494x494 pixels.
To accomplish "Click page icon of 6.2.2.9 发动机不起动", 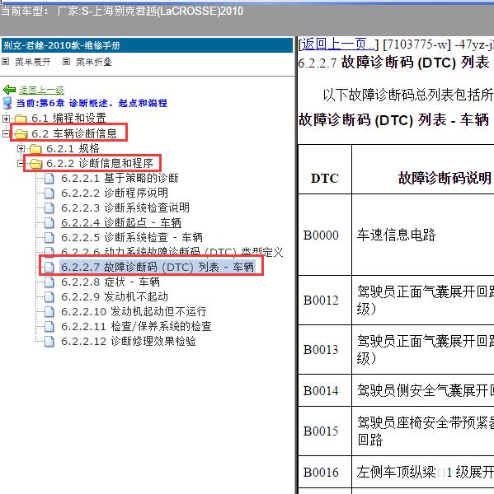I will [49, 296].
